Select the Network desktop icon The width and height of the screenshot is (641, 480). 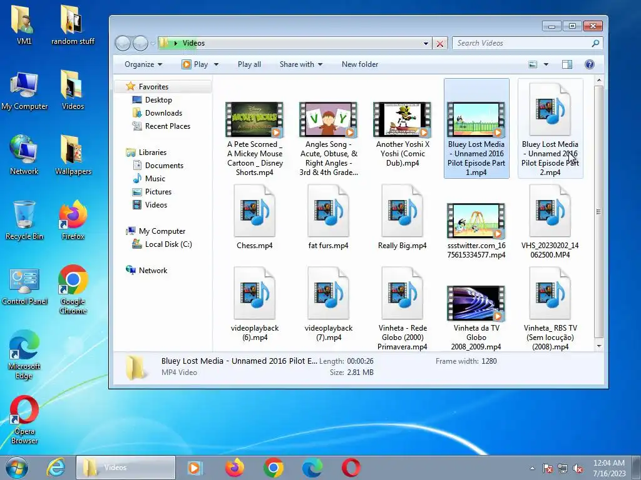pyautogui.click(x=24, y=155)
